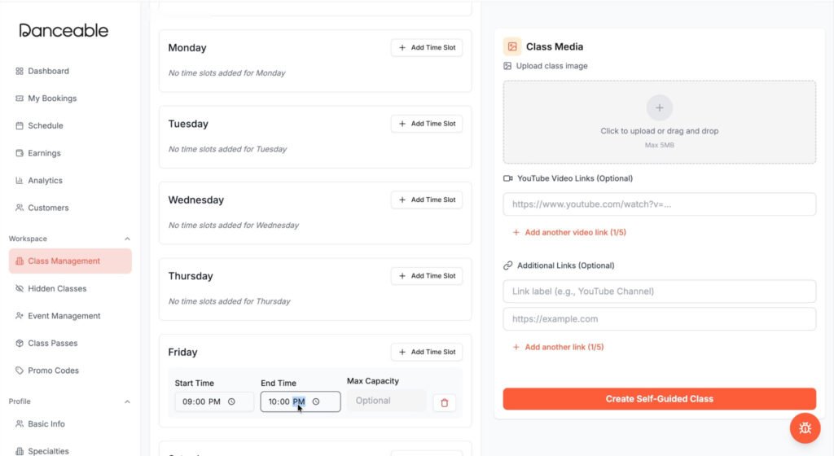Click the clock icon in Start Time field
Image resolution: width=834 pixels, height=456 pixels.
(231, 401)
